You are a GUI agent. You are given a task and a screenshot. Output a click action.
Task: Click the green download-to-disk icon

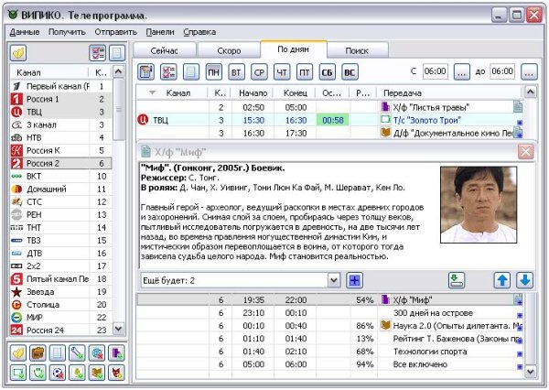457,280
